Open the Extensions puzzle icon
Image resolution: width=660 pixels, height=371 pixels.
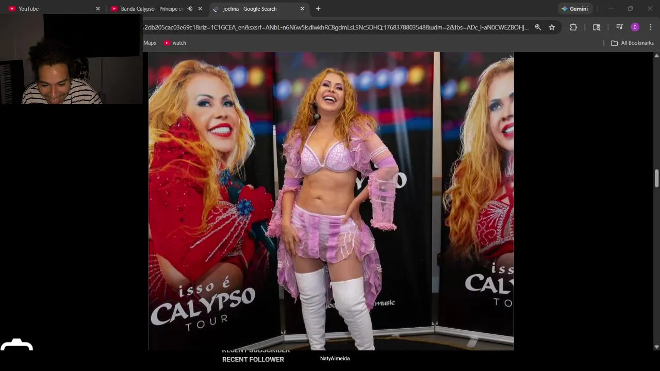tap(573, 27)
